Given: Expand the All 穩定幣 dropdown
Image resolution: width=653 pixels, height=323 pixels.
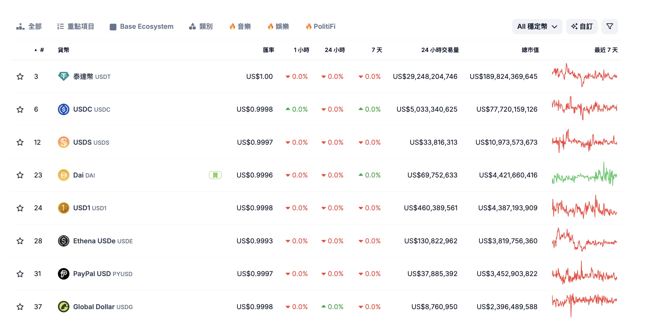Looking at the screenshot, I should pyautogui.click(x=537, y=26).
